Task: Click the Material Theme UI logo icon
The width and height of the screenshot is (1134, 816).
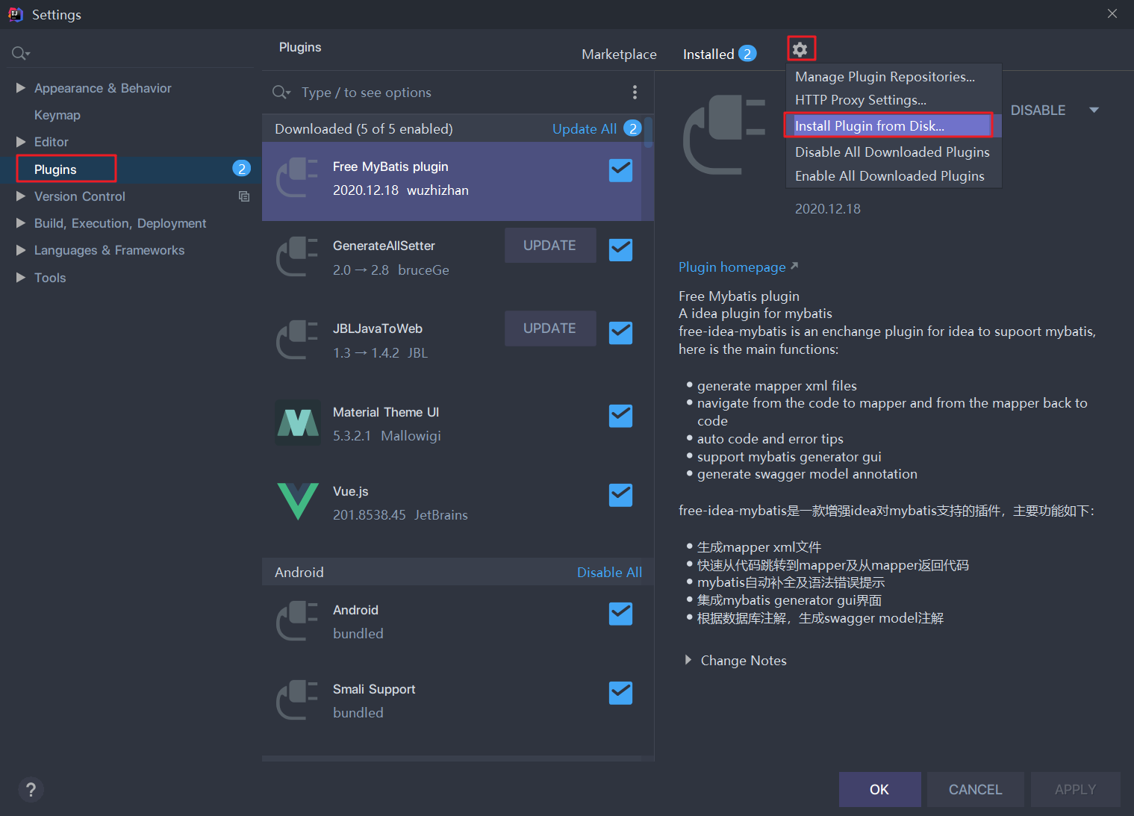Action: point(298,423)
